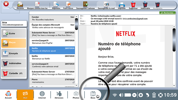The height and width of the screenshot is (100, 178).
Task: Select Netflix Numéro de téléphone ajouté email
Action: click(52, 50)
